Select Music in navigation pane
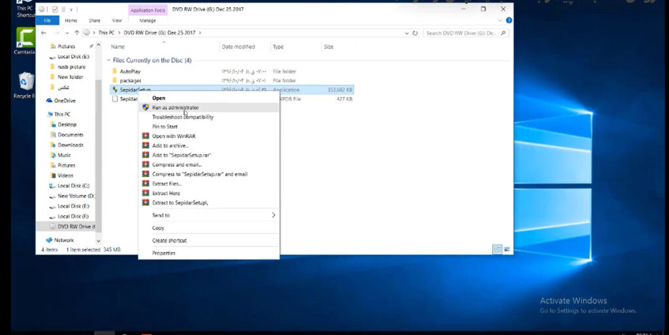Image resolution: width=669 pixels, height=335 pixels. tap(64, 155)
